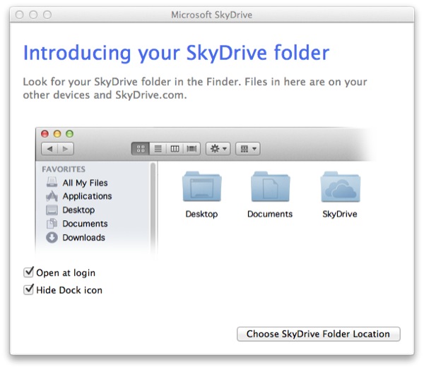
Task: Click Choose SkyDrive Folder Location button
Action: click(x=318, y=334)
